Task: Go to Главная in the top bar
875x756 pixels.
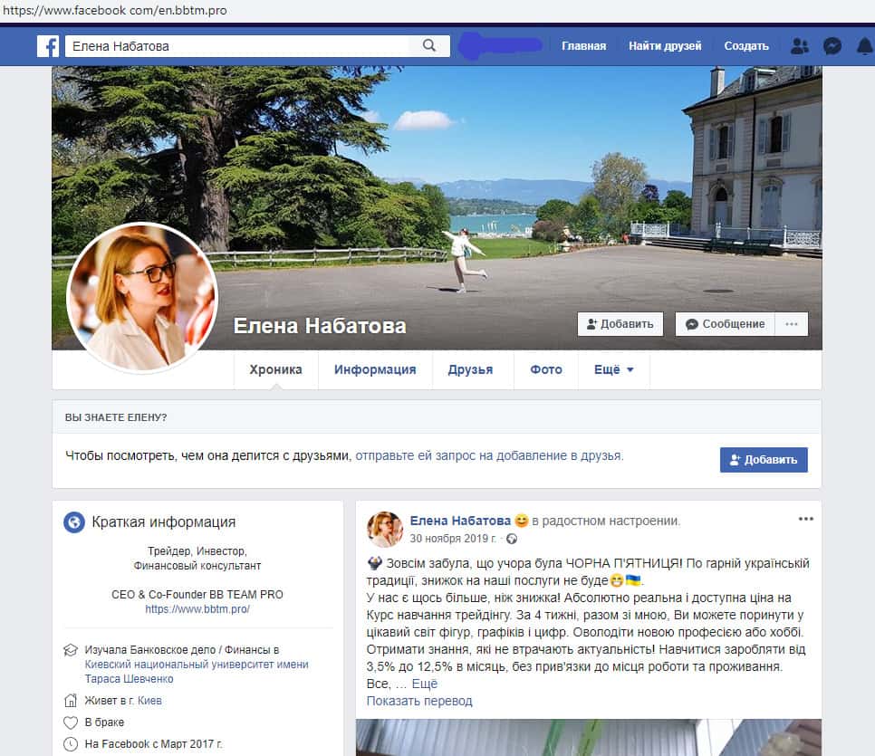Action: tap(583, 46)
